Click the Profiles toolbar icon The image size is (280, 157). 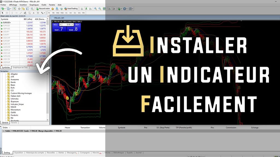pyautogui.click(x=8, y=8)
